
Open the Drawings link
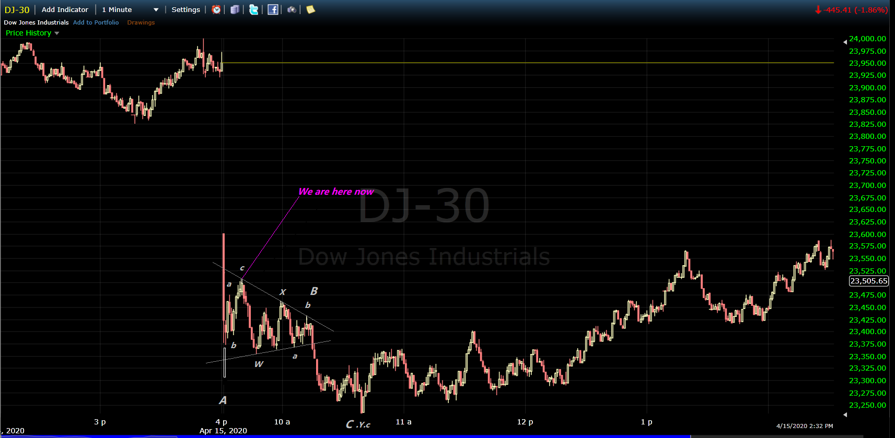point(141,22)
